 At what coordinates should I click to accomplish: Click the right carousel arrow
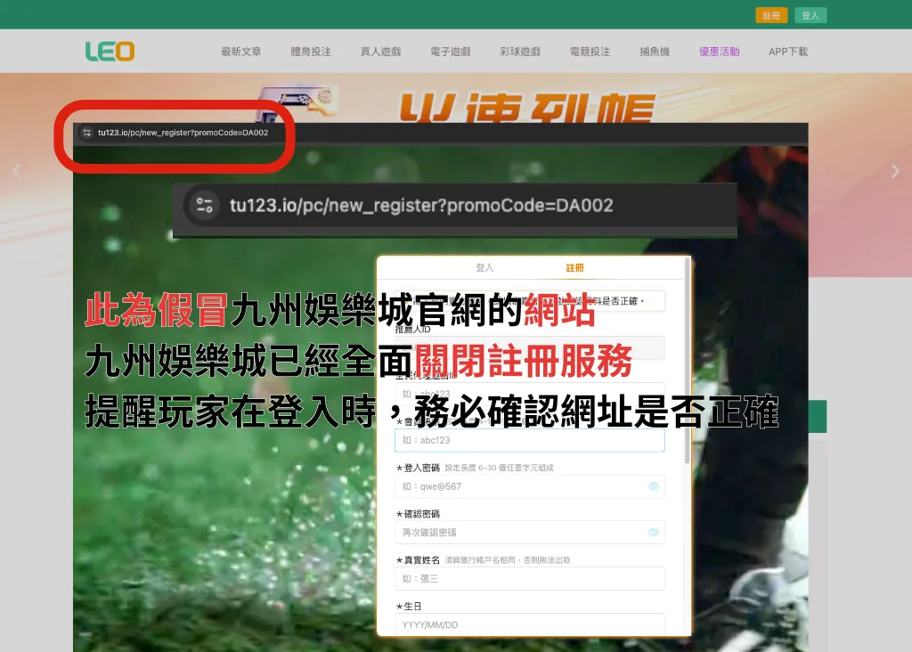pos(896,171)
